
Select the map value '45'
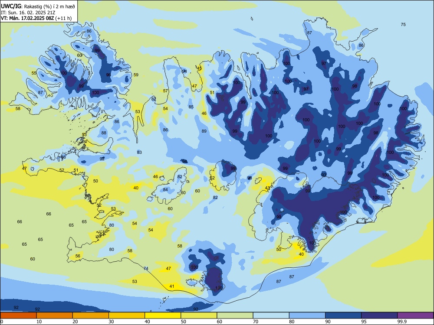pos(199,68)
